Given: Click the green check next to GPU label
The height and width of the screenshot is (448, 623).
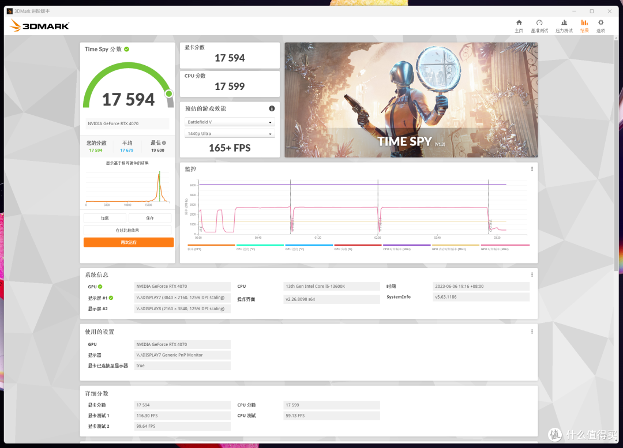Looking at the screenshot, I should click(x=100, y=287).
